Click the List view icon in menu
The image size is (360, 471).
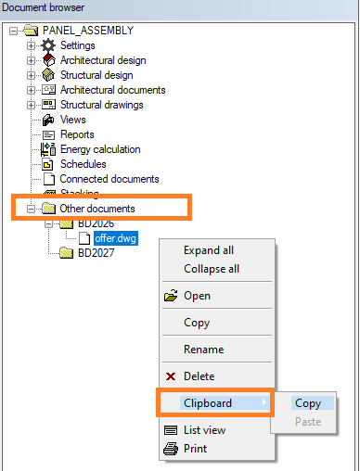(x=171, y=430)
